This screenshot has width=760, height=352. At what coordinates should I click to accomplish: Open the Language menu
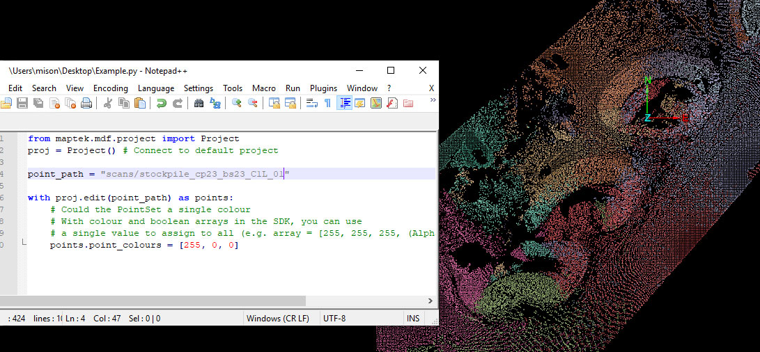(x=156, y=88)
